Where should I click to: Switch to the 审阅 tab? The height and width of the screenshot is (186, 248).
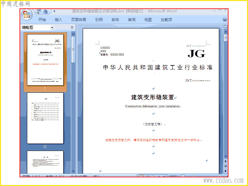click(132, 20)
